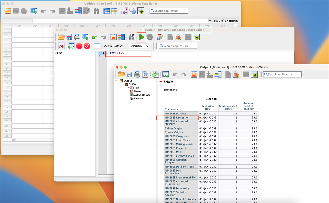Click the Export Output icon in the Viewer
This screenshot has width=329, height=203.
[155, 74]
